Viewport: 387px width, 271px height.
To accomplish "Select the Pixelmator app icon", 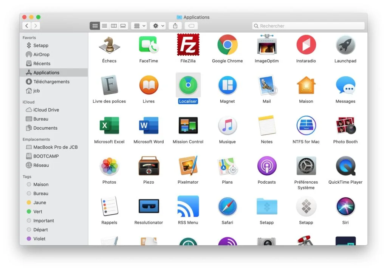I will (x=188, y=166).
